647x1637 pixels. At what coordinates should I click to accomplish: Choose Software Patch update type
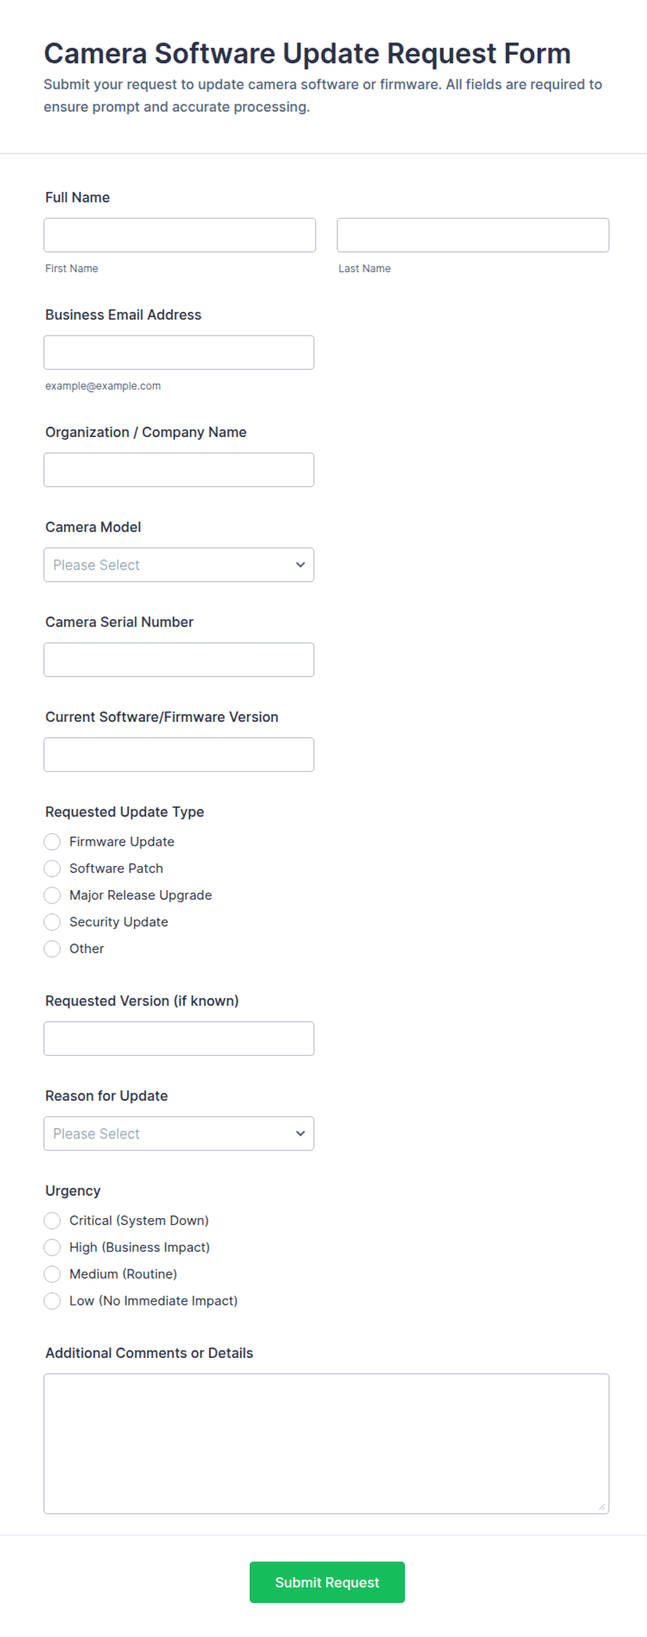(52, 869)
